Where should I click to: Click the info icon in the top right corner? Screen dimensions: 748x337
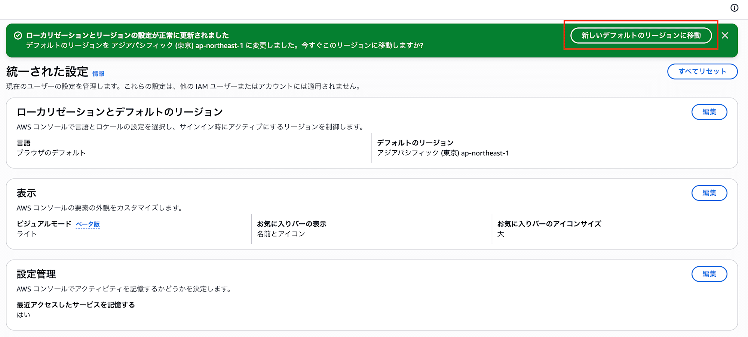pyautogui.click(x=735, y=8)
